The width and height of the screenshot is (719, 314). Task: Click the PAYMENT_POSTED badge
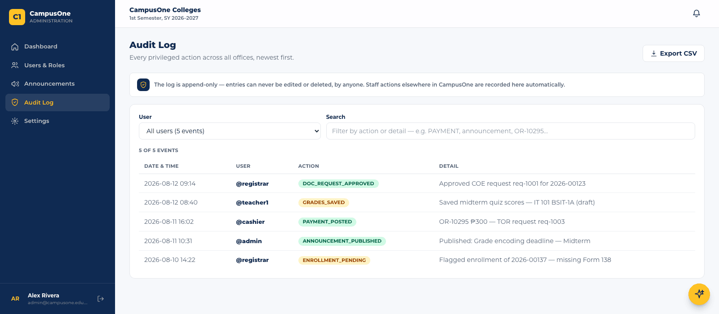tap(327, 222)
